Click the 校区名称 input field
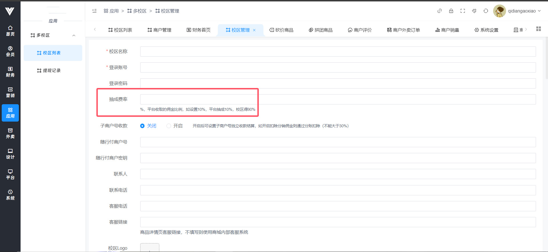The height and width of the screenshot is (252, 548). coord(338,52)
